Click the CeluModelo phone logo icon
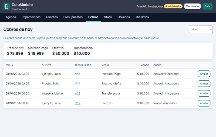The height and width of the screenshot is (137, 216). (6, 6)
